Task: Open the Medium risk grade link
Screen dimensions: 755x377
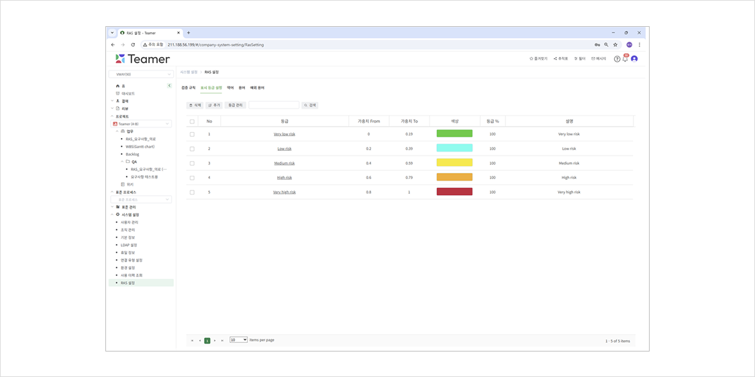Action: [x=284, y=163]
